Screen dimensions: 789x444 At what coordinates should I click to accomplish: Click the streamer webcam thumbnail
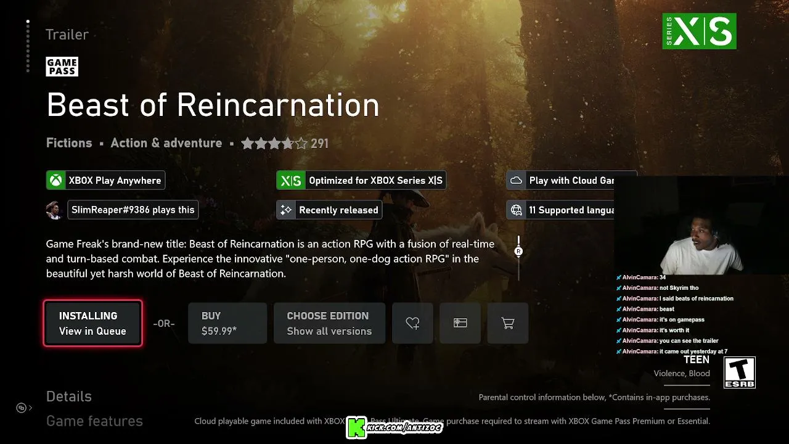coord(701,225)
